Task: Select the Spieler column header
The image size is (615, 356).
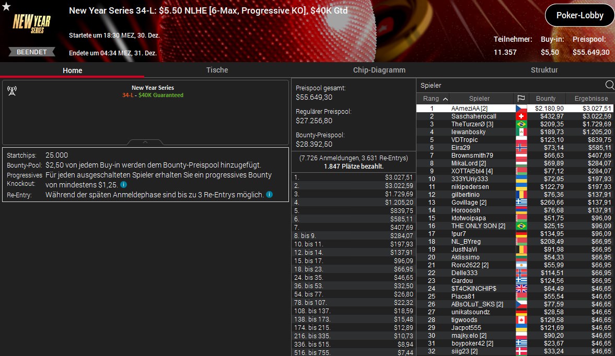Action: click(x=479, y=98)
